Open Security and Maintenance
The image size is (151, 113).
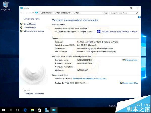pyautogui.click(x=34, y=94)
